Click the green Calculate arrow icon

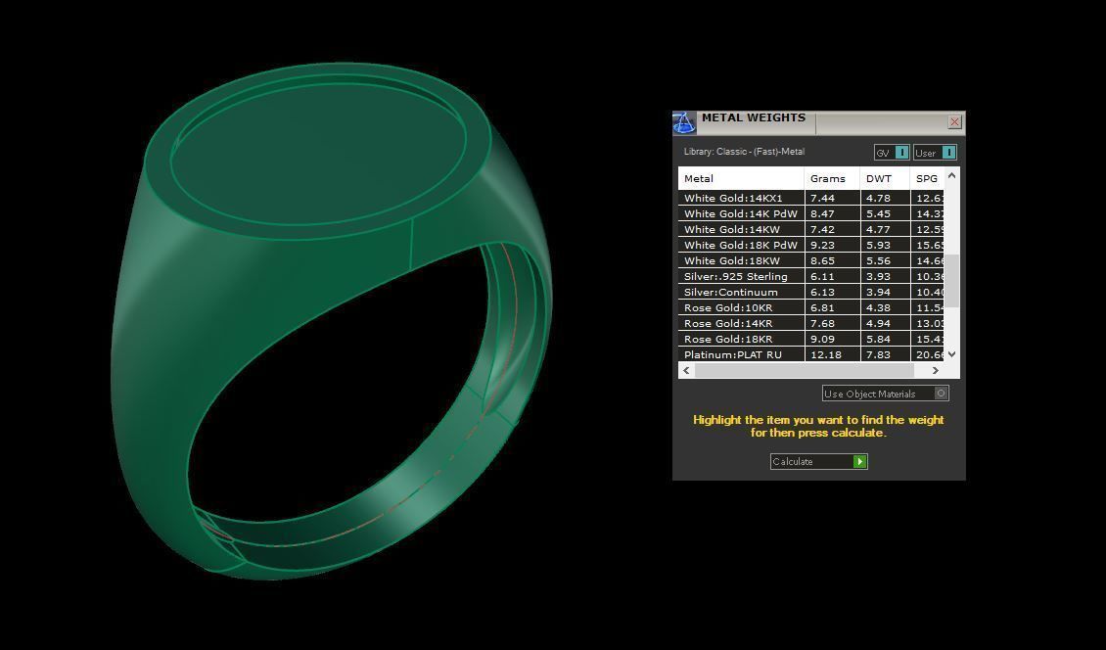click(859, 462)
